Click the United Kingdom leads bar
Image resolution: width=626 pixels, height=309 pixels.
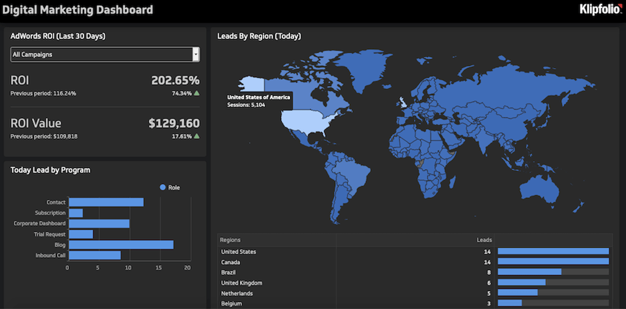click(x=522, y=283)
